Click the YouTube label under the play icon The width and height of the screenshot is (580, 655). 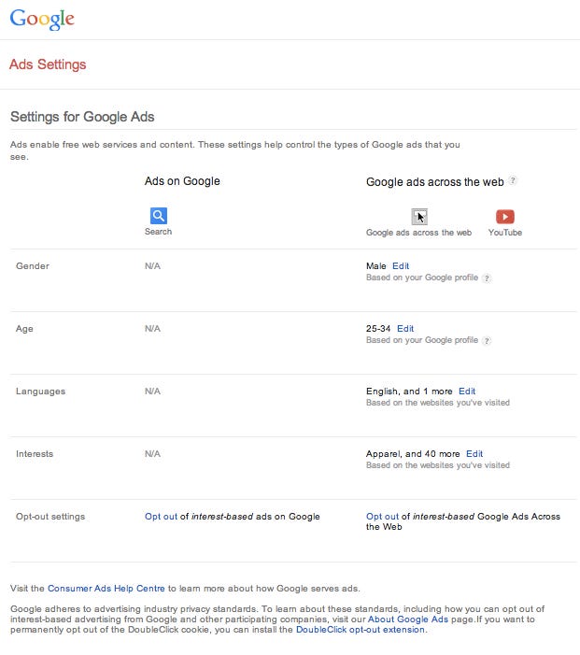coord(505,233)
